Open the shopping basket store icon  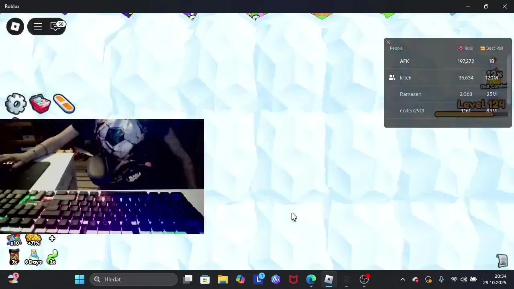coord(40,104)
